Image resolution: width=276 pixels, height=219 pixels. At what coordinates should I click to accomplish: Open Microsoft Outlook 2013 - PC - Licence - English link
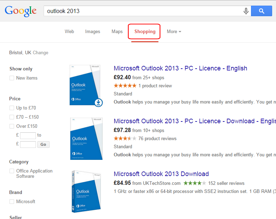[180, 68]
